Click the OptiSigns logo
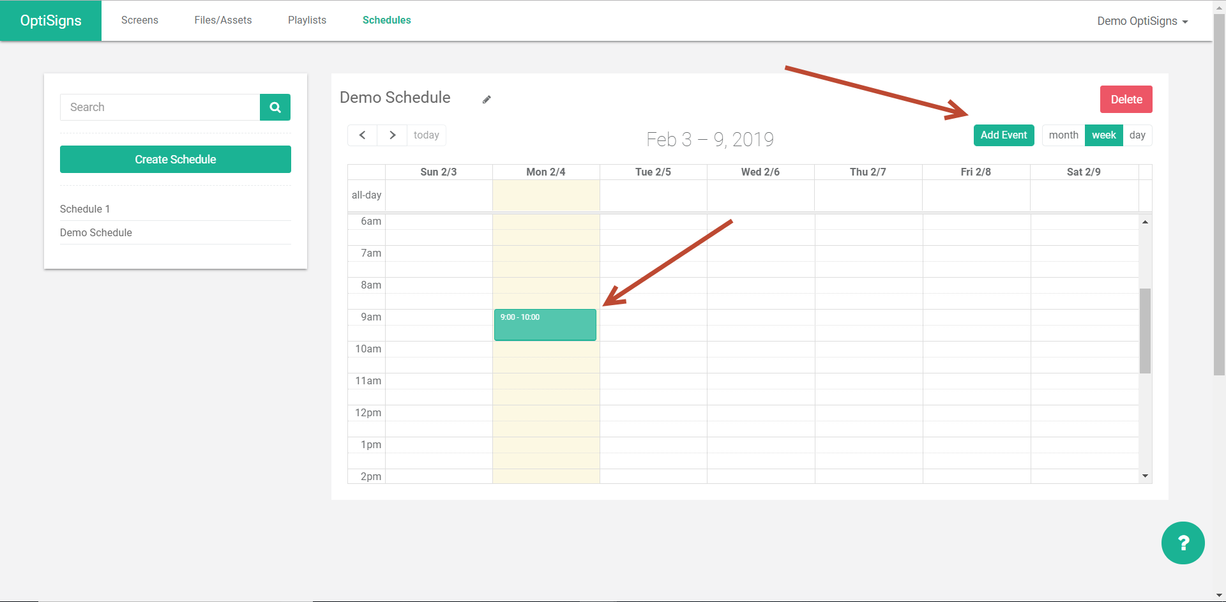 pyautogui.click(x=50, y=20)
